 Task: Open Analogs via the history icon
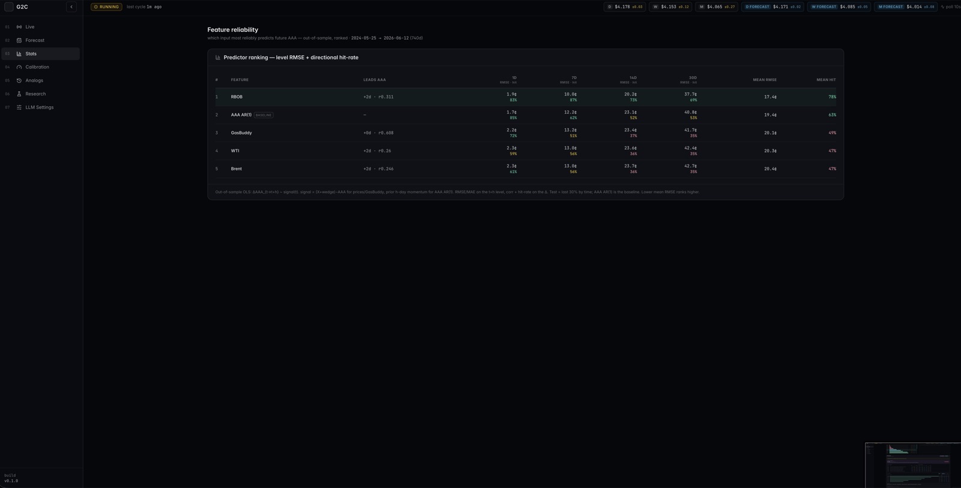point(19,80)
